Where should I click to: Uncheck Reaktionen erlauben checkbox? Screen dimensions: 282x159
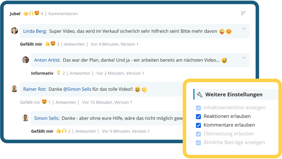tap(198, 117)
